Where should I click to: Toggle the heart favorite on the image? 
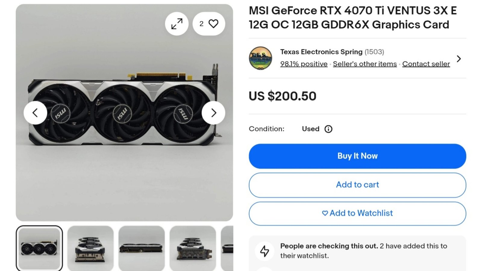209,24
